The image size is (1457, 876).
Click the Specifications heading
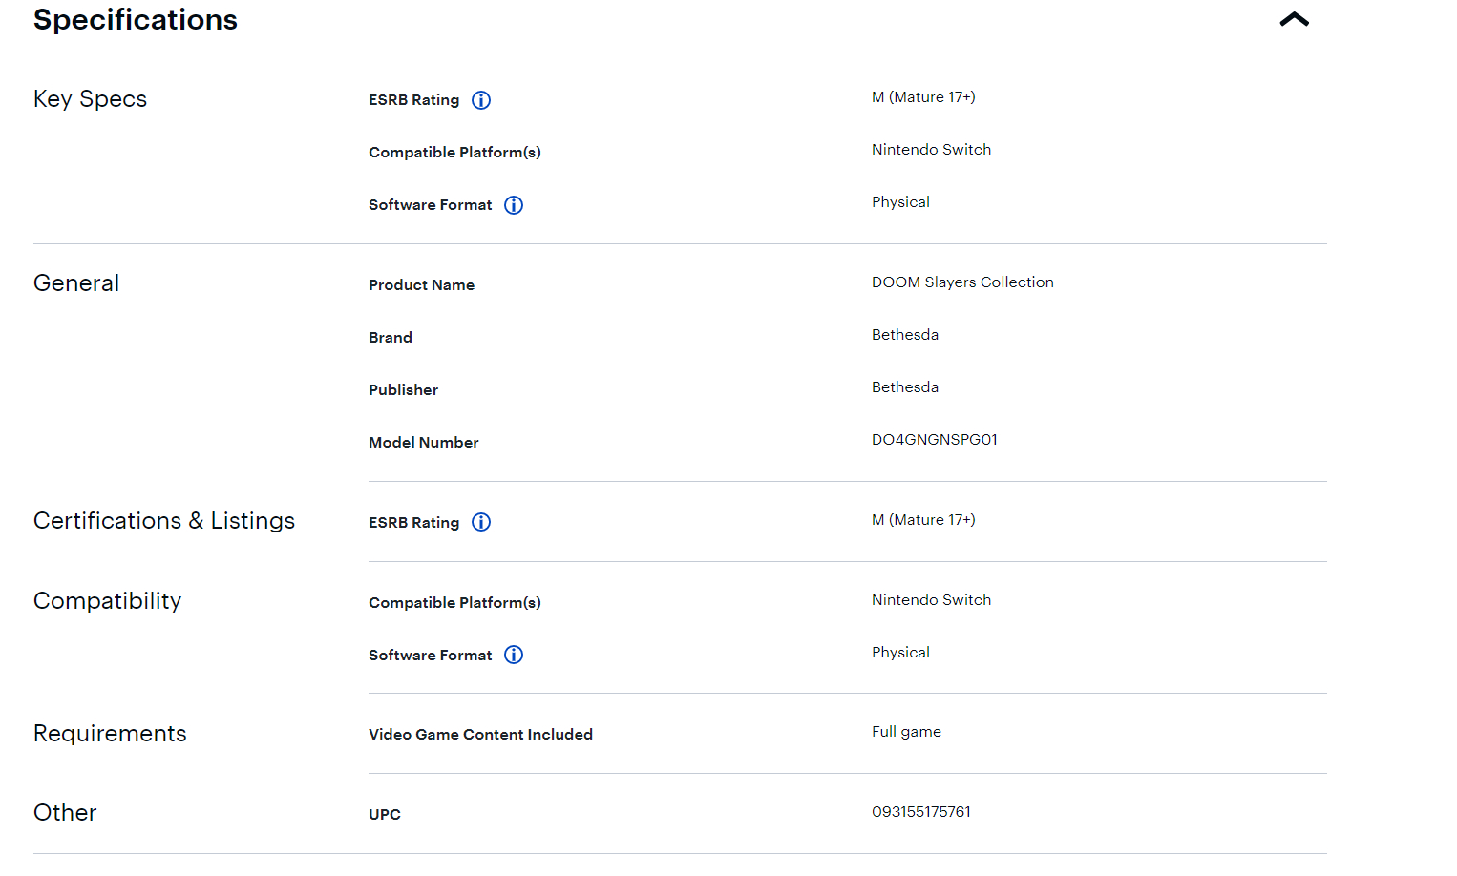pos(136,20)
